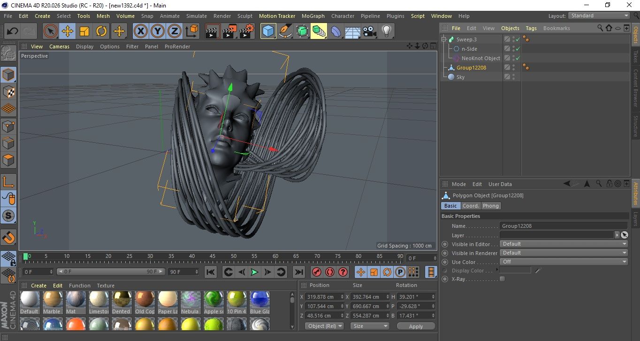Click Record Active Objects key button

[x=317, y=272]
